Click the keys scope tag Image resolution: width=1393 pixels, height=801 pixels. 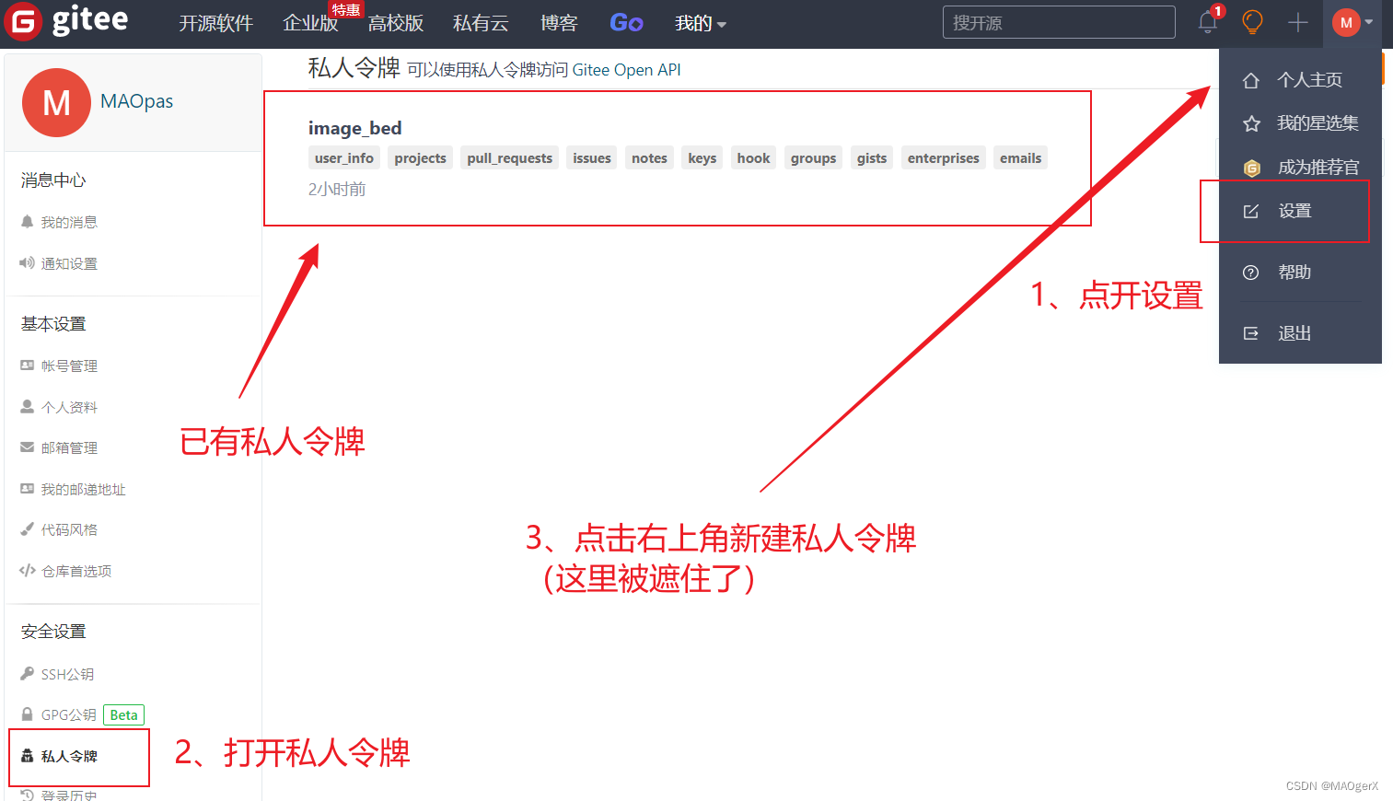[702, 158]
